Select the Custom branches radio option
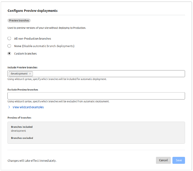 (x=9, y=54)
